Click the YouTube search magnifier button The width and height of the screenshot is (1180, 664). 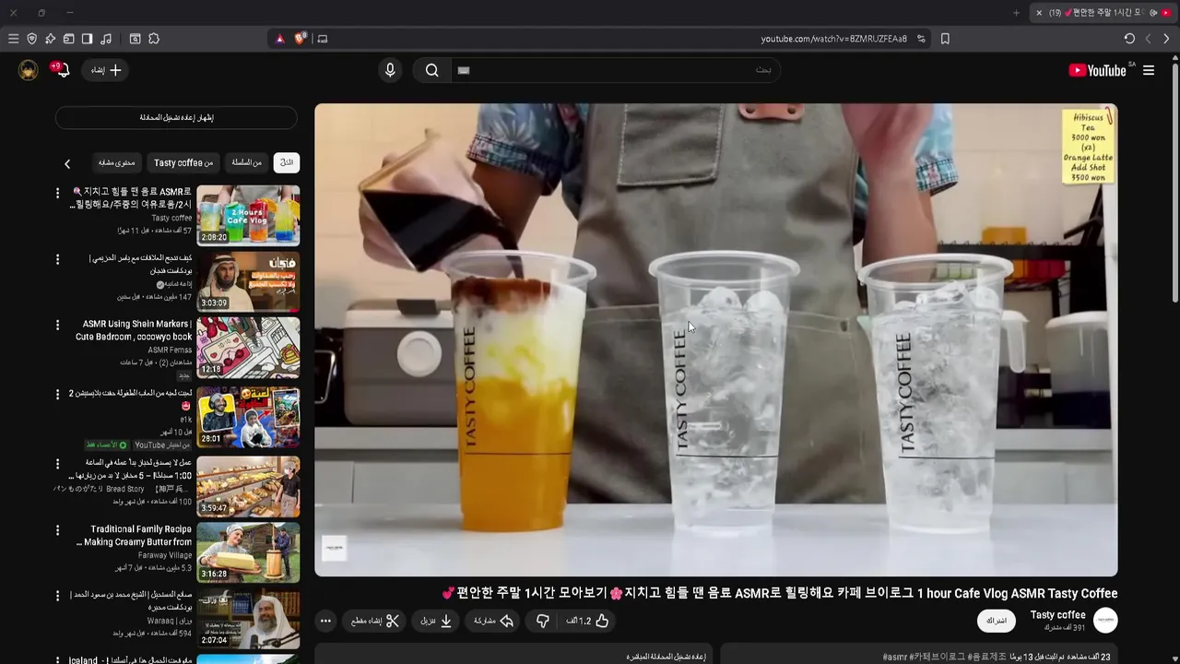(431, 70)
